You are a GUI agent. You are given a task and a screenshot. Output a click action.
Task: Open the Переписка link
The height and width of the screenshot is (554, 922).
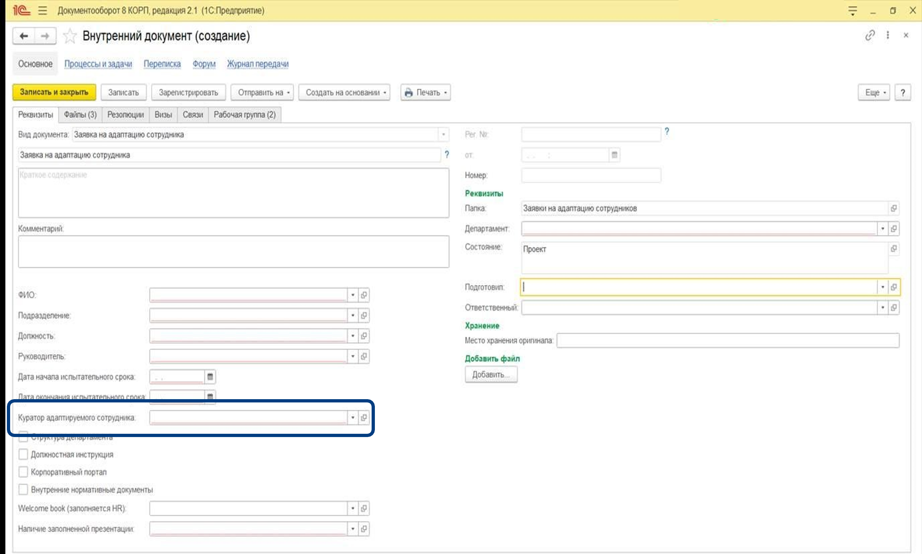[162, 64]
